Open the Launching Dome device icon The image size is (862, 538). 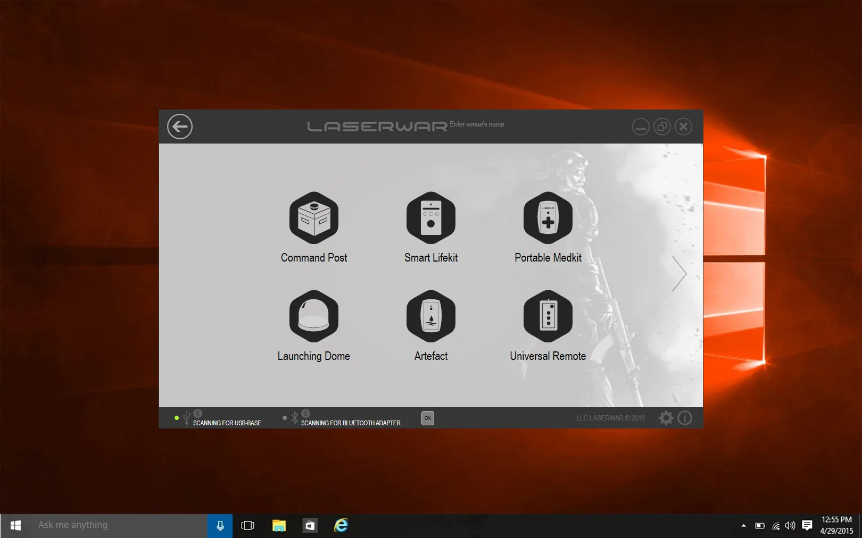click(x=314, y=316)
